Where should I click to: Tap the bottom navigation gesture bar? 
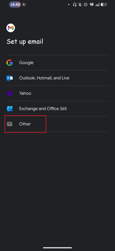click(57, 248)
